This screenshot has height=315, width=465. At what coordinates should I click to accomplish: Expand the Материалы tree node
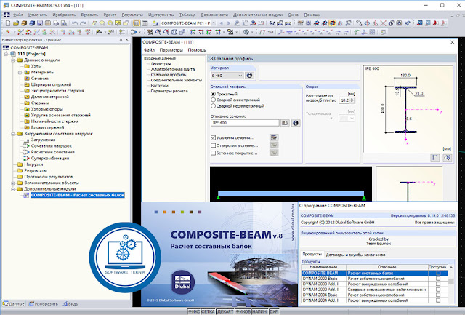click(x=20, y=72)
